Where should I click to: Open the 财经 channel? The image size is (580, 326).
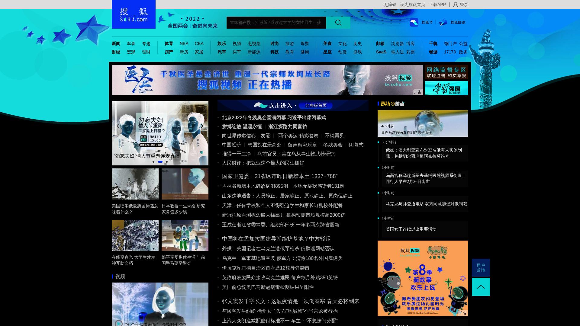coord(116,52)
